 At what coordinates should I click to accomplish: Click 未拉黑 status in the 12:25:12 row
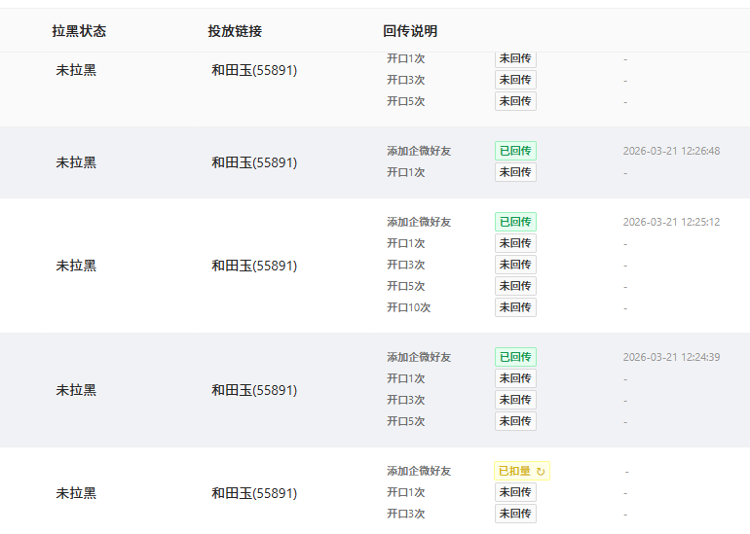pos(76,266)
